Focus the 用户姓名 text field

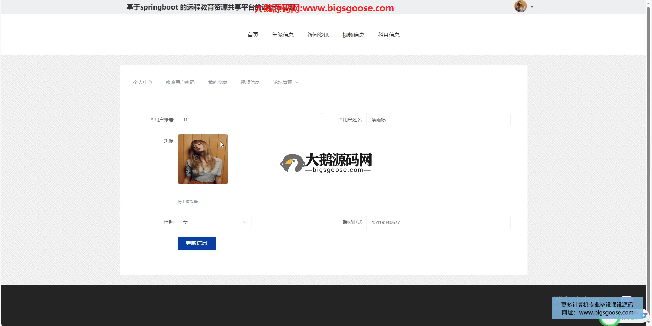[438, 120]
